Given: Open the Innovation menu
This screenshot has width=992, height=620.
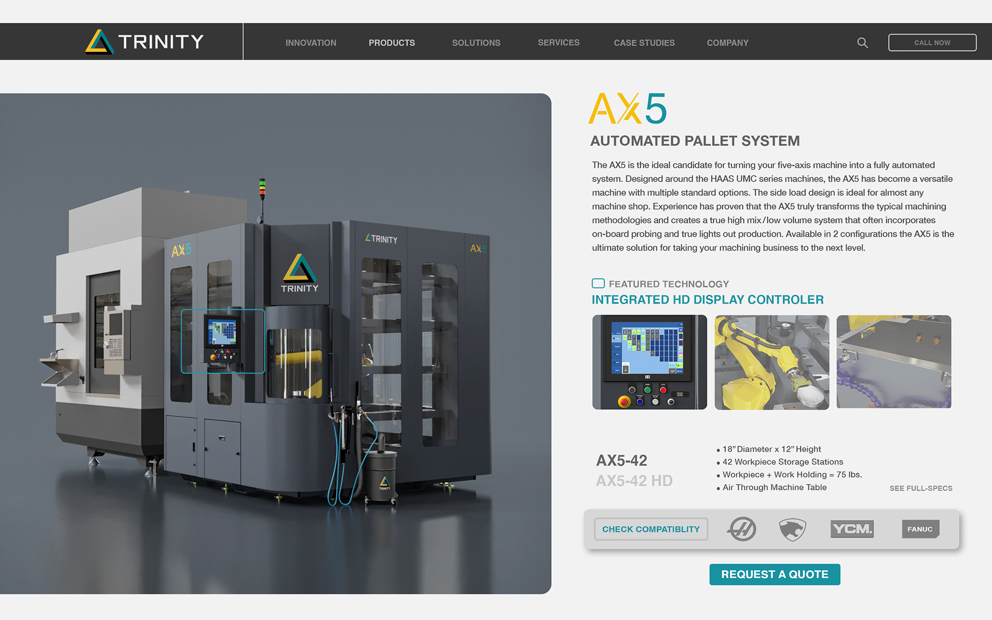Looking at the screenshot, I should coord(311,43).
